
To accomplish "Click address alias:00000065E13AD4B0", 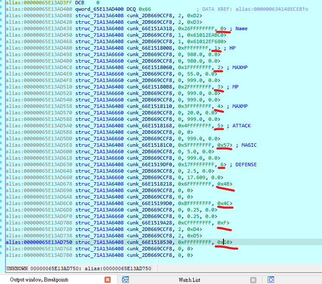I will pos(39,61).
